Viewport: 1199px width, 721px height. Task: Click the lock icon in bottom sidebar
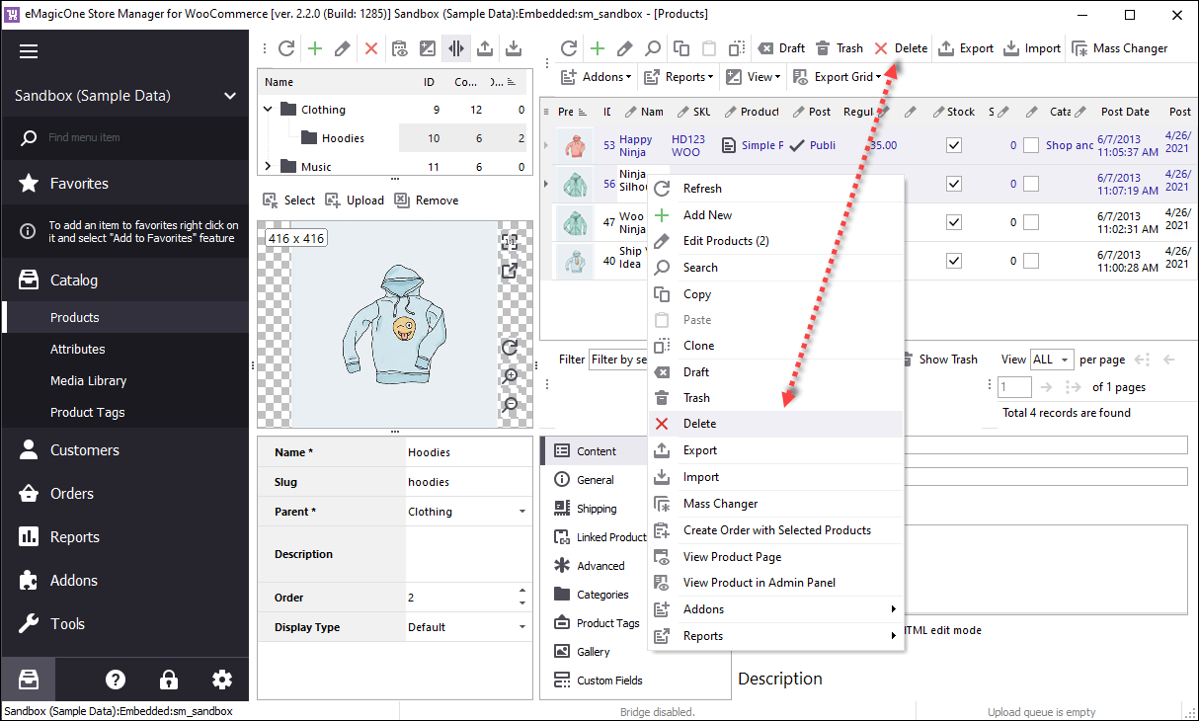point(169,680)
